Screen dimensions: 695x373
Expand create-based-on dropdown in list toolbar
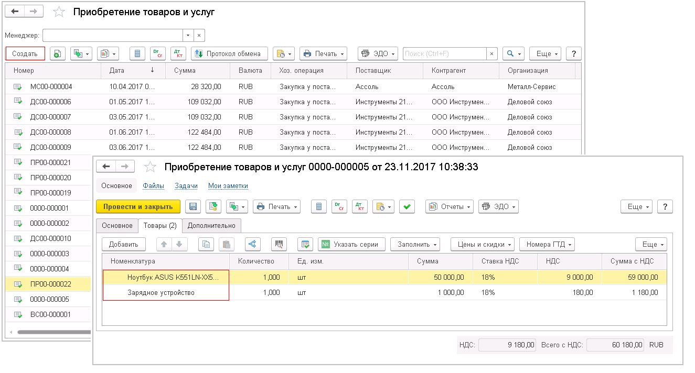[x=81, y=53]
